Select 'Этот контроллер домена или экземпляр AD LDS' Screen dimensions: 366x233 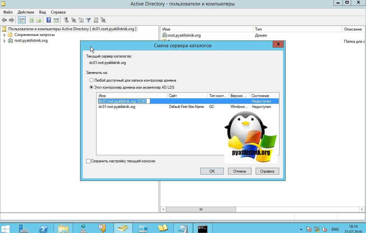click(92, 87)
